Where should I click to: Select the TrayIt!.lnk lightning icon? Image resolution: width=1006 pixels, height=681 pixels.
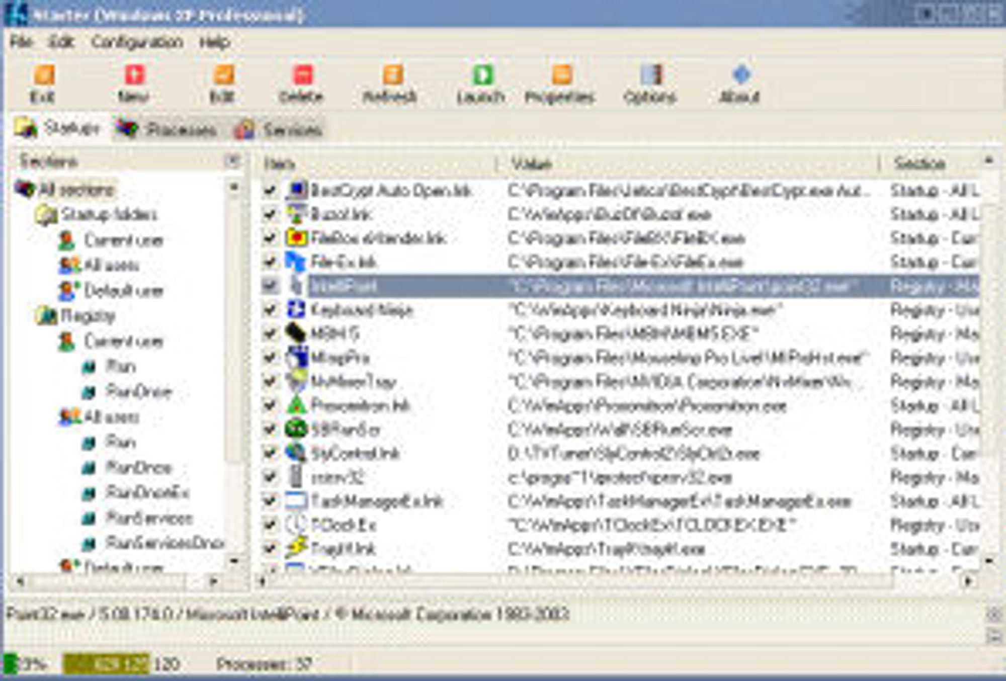click(x=296, y=548)
